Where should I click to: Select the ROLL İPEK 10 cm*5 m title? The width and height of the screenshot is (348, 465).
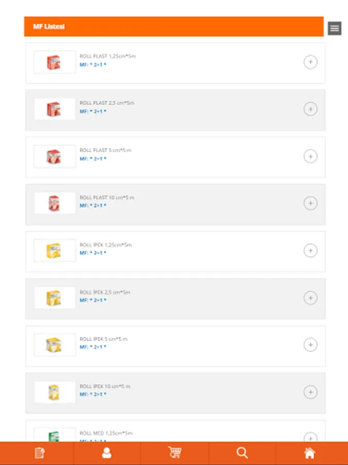click(x=105, y=386)
